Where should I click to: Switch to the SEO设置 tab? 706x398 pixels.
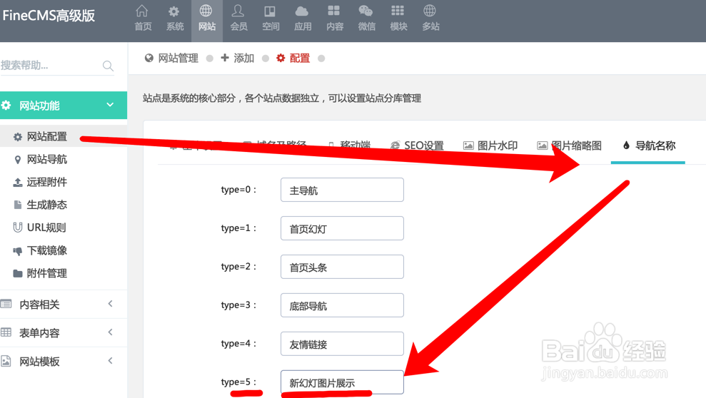(x=417, y=146)
